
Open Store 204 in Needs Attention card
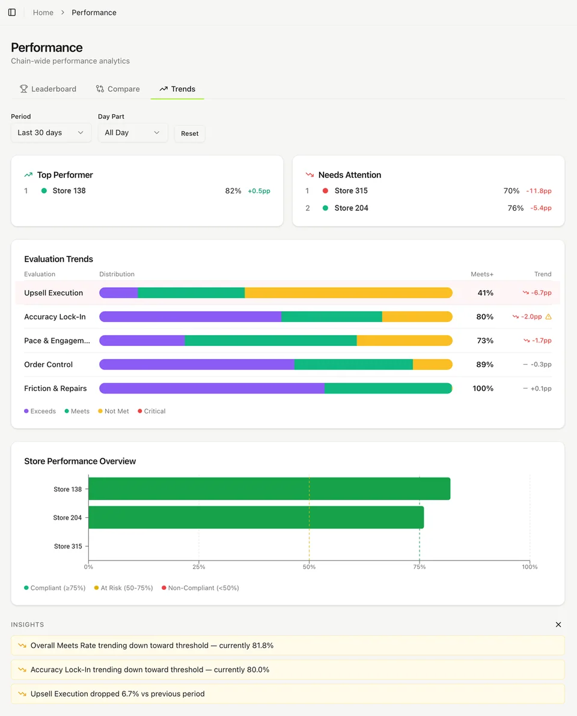coord(352,208)
